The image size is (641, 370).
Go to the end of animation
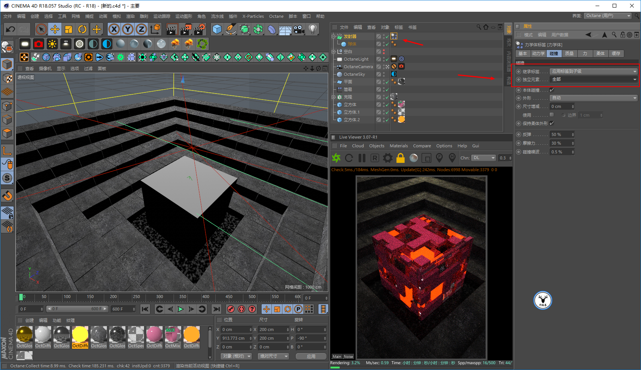click(x=216, y=309)
